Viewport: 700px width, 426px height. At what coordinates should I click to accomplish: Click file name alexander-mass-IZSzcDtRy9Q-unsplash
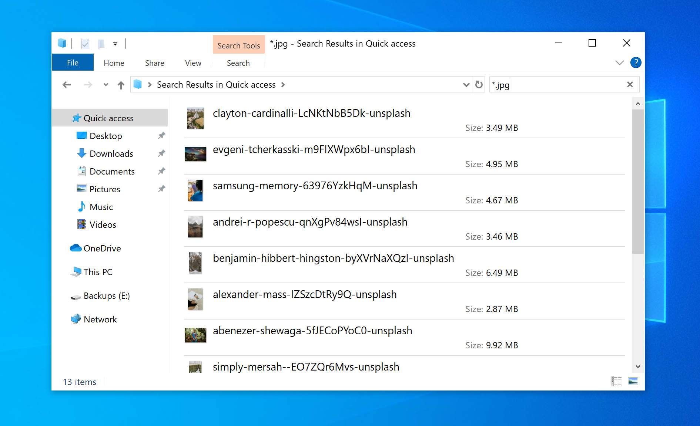tap(305, 294)
